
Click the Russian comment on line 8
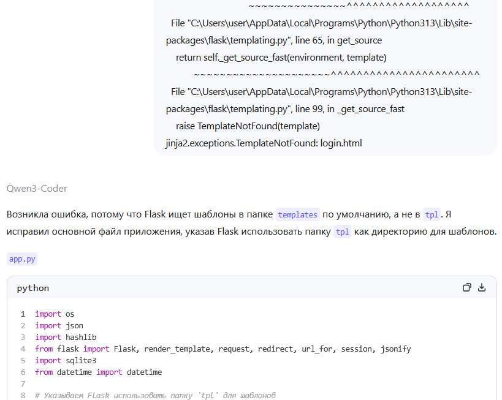(x=155, y=396)
